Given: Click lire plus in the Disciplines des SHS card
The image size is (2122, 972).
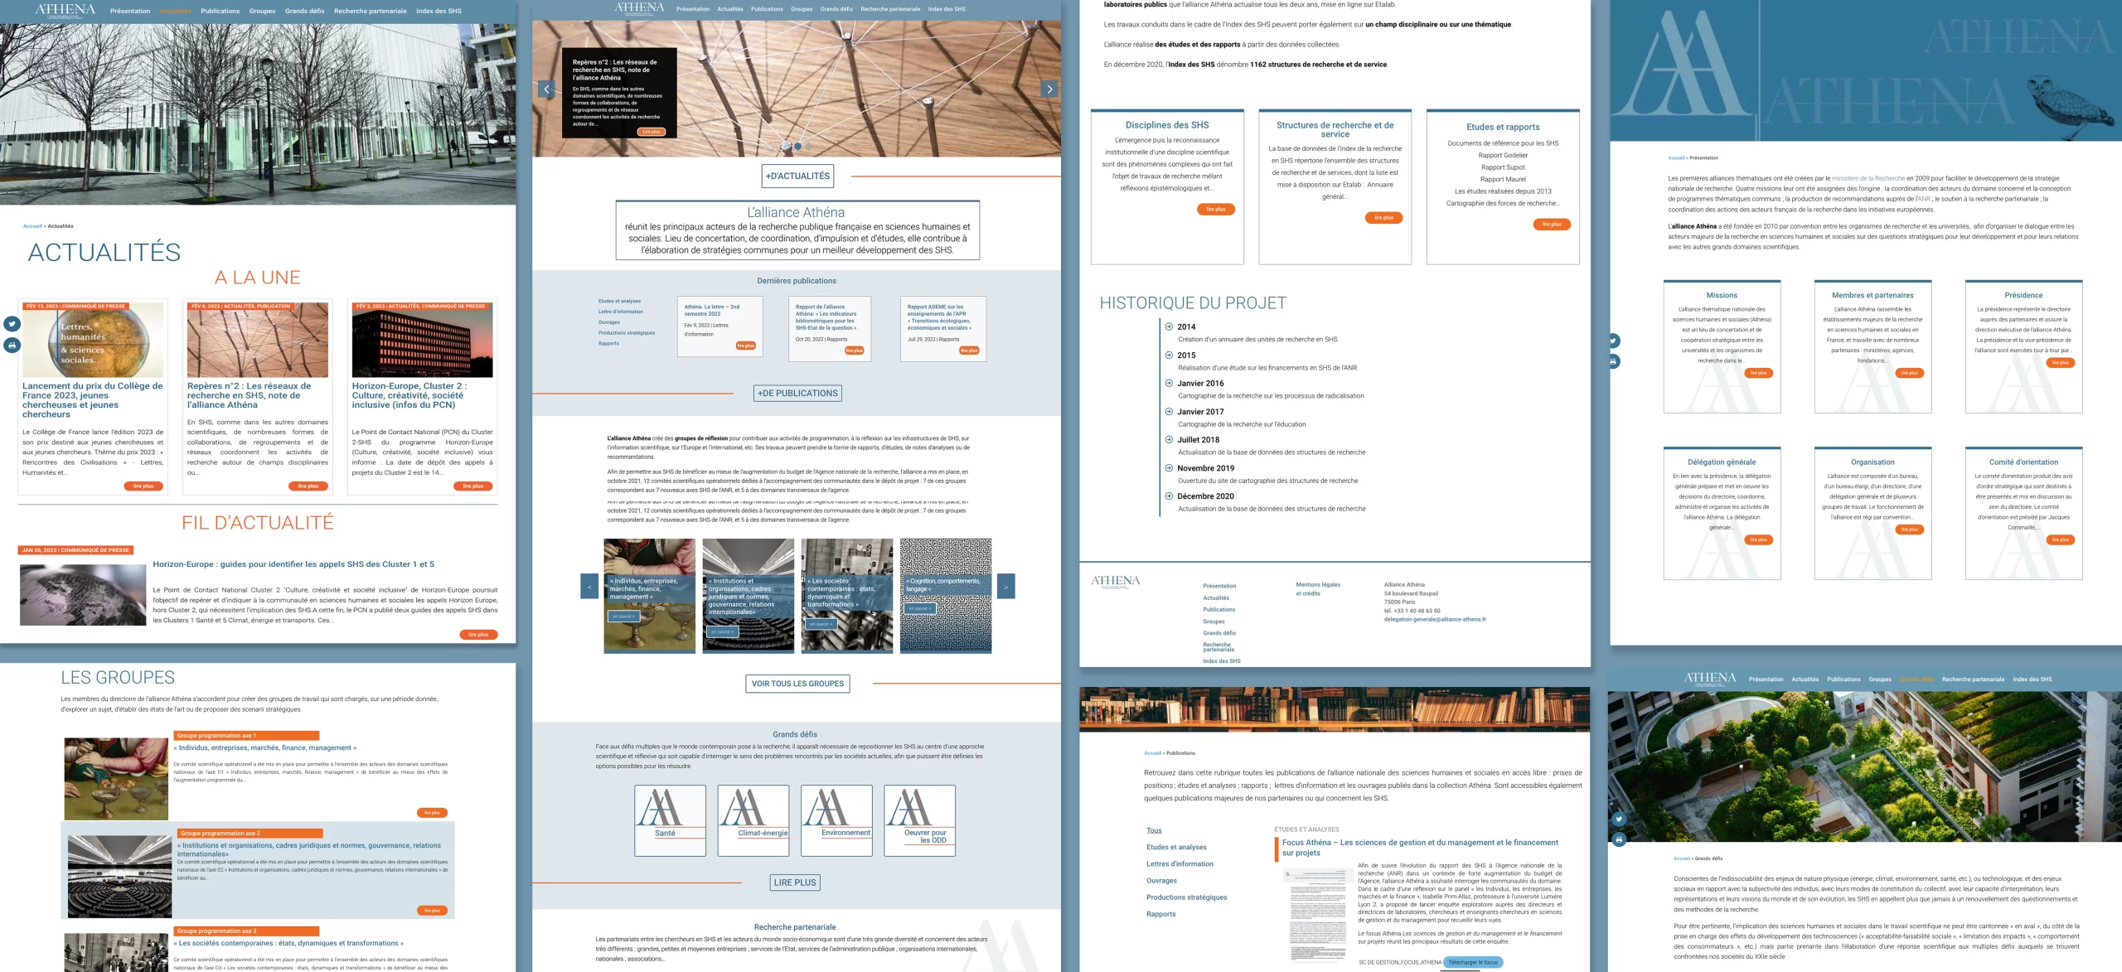Looking at the screenshot, I should click(1216, 210).
